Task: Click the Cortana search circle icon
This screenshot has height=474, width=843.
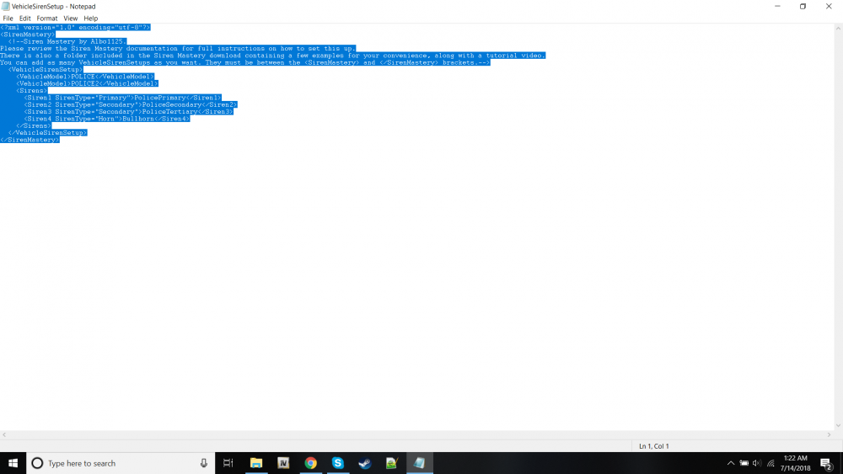Action: [x=37, y=463]
